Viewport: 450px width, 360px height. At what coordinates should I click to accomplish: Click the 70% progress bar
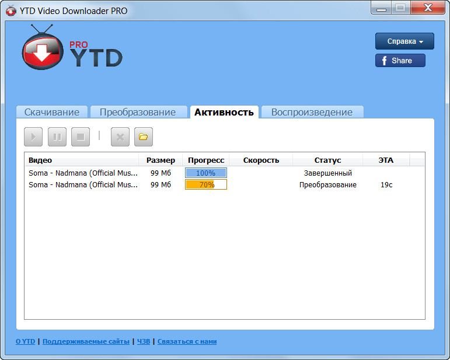click(x=206, y=185)
